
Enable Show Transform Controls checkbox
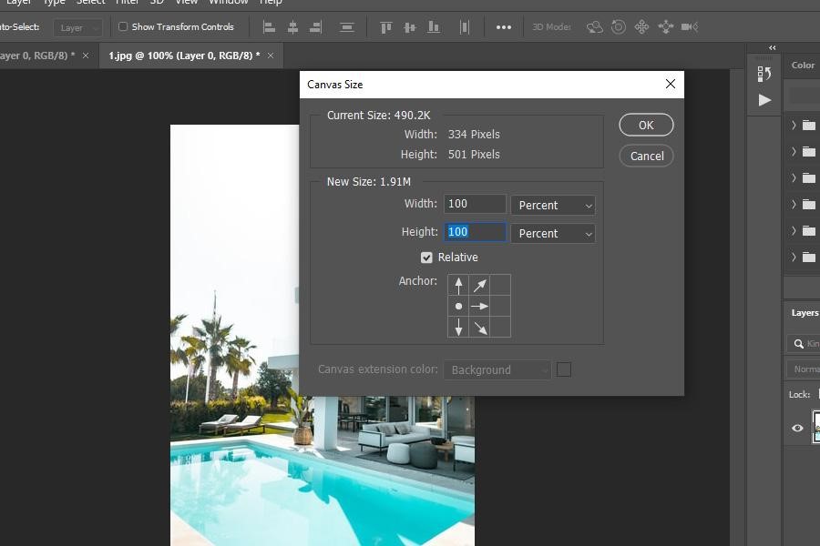pyautogui.click(x=123, y=27)
